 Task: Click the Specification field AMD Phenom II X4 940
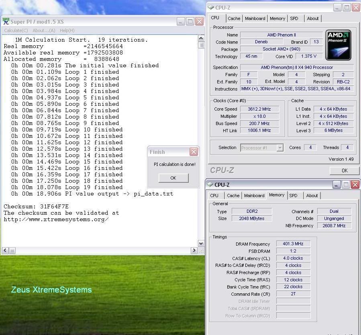pos(297,67)
